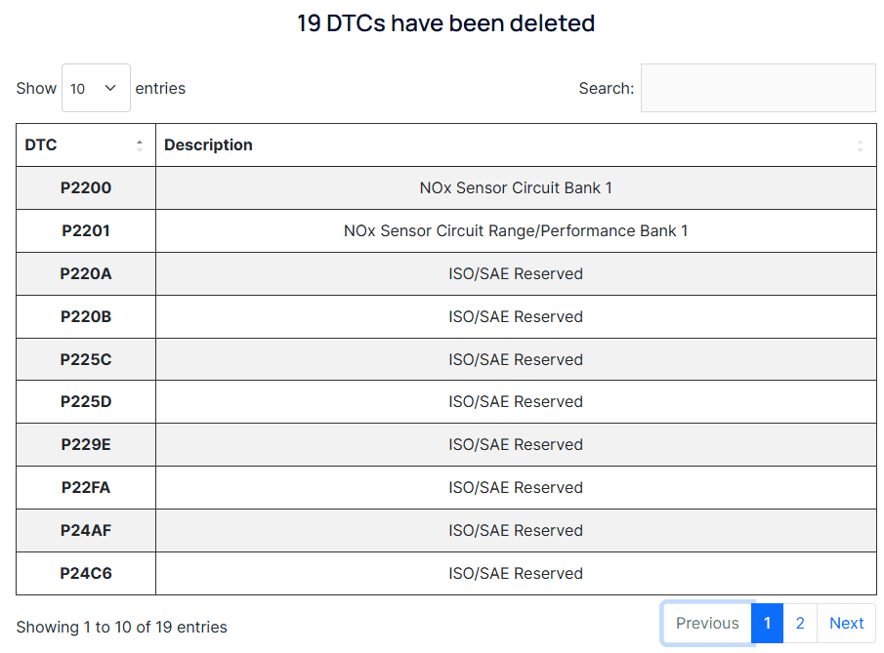Click the P220A row code
Viewport: 884px width, 653px height.
pos(86,273)
